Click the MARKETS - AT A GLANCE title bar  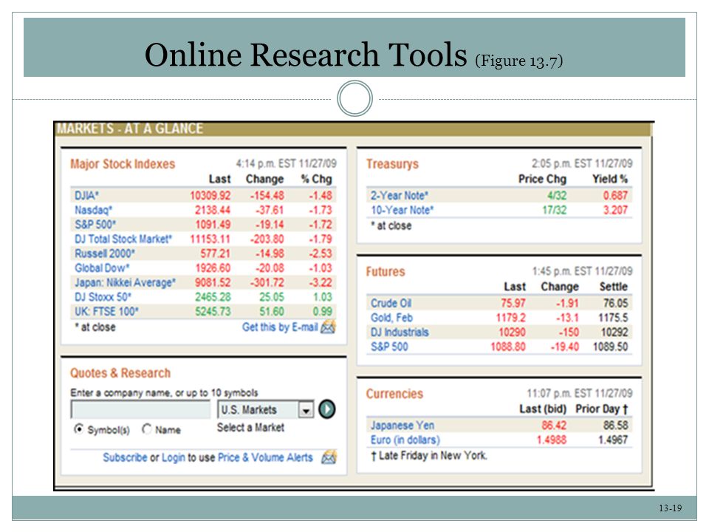(353, 129)
